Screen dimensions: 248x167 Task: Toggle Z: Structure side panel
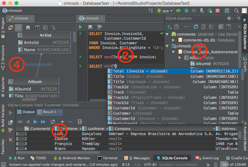[x=3, y=58]
